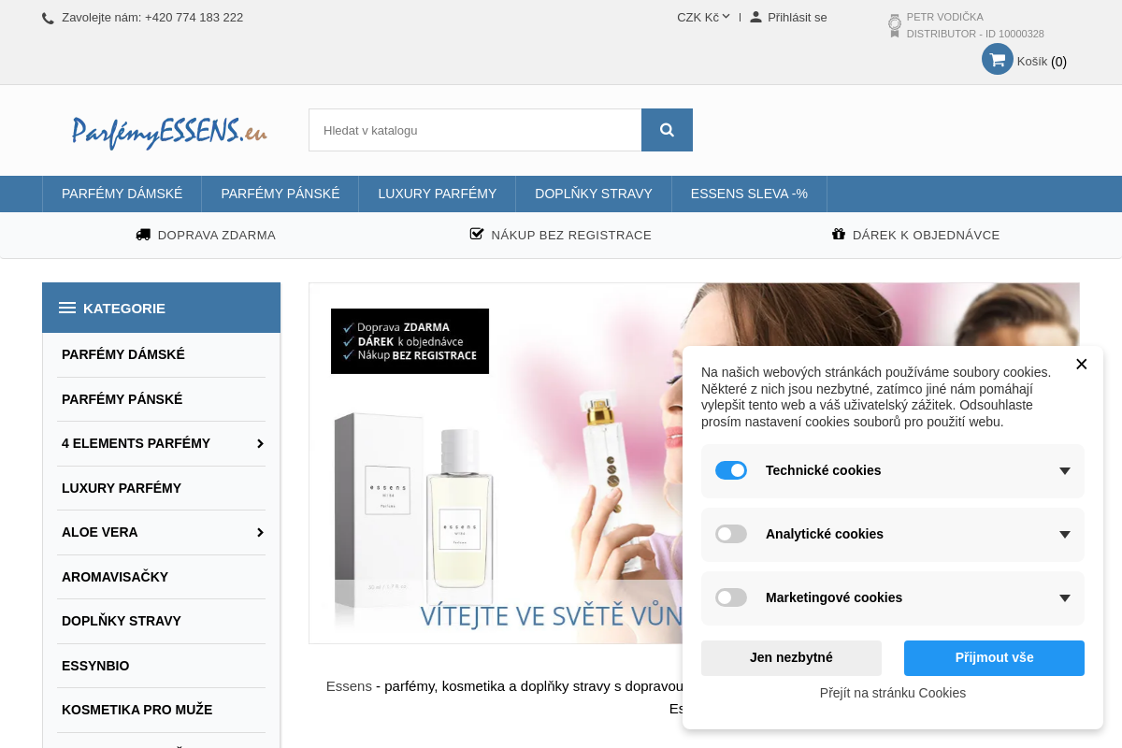The width and height of the screenshot is (1122, 748).
Task: Click the Dárek k objednávce info text
Action: 927,235
